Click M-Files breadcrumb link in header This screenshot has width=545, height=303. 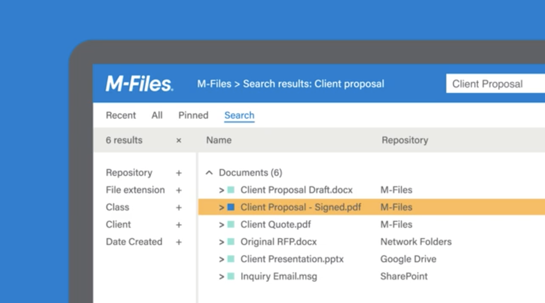[x=214, y=84]
